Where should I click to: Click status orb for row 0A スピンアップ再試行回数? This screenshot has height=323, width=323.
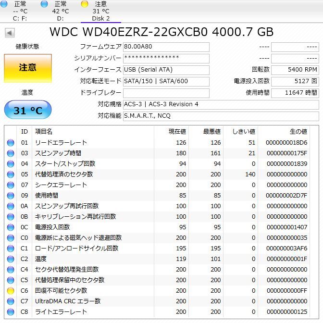tap(11, 206)
